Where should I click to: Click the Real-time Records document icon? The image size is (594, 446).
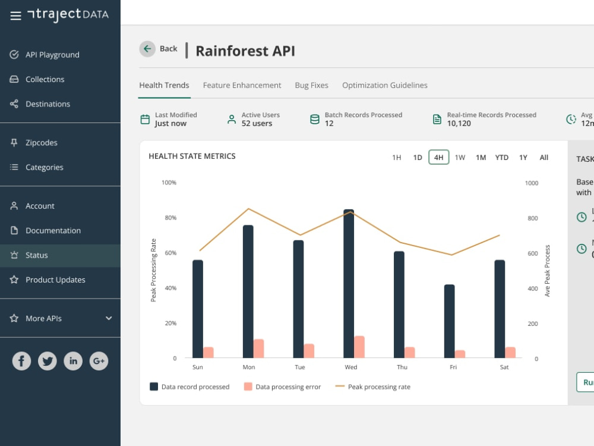437,120
